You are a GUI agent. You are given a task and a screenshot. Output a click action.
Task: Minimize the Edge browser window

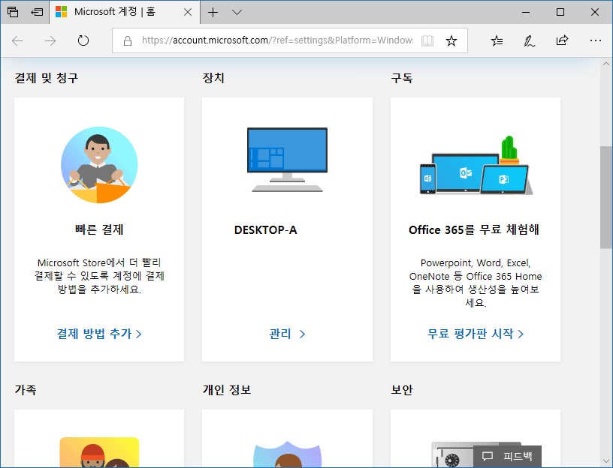(526, 12)
